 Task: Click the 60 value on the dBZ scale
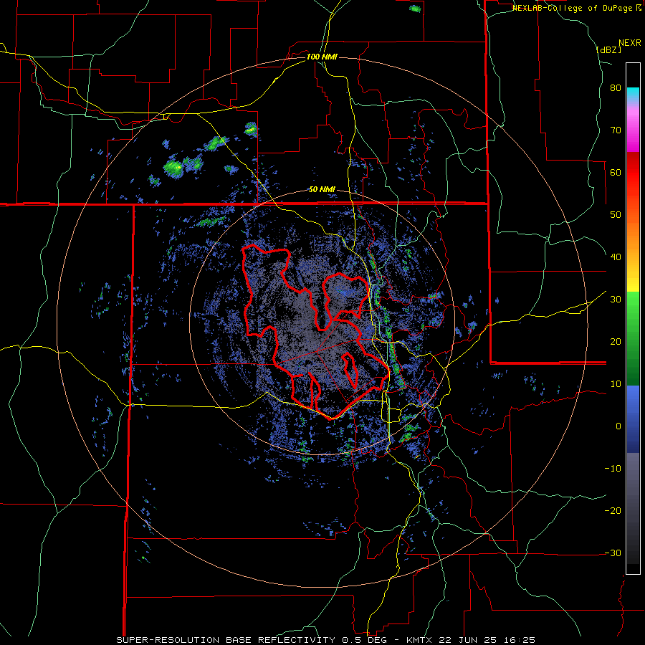(x=616, y=172)
